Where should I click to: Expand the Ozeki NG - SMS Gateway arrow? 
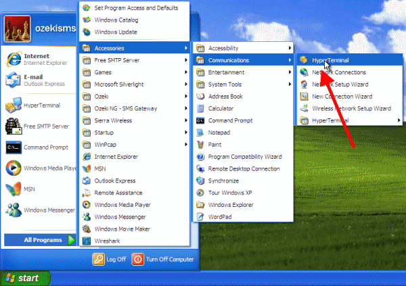click(186, 108)
